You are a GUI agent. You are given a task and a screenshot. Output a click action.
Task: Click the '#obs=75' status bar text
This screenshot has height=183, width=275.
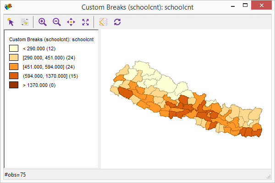point(15,175)
